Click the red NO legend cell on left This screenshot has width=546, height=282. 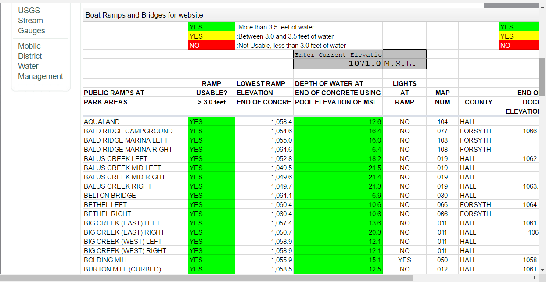click(x=211, y=46)
